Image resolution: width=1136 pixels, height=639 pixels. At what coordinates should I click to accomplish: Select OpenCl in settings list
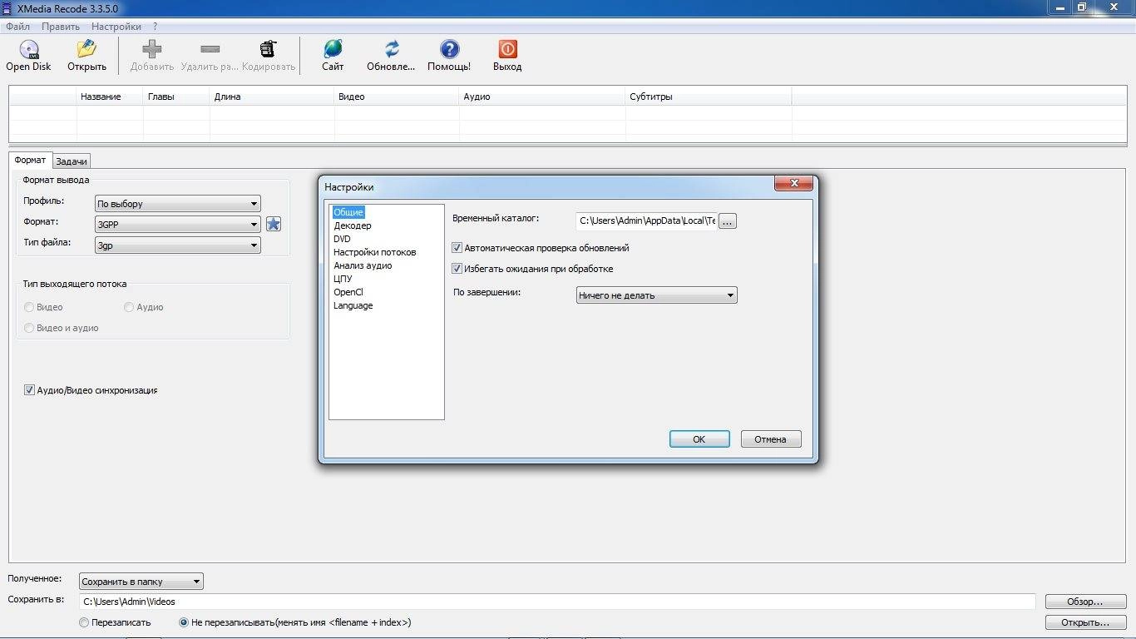[x=348, y=292]
